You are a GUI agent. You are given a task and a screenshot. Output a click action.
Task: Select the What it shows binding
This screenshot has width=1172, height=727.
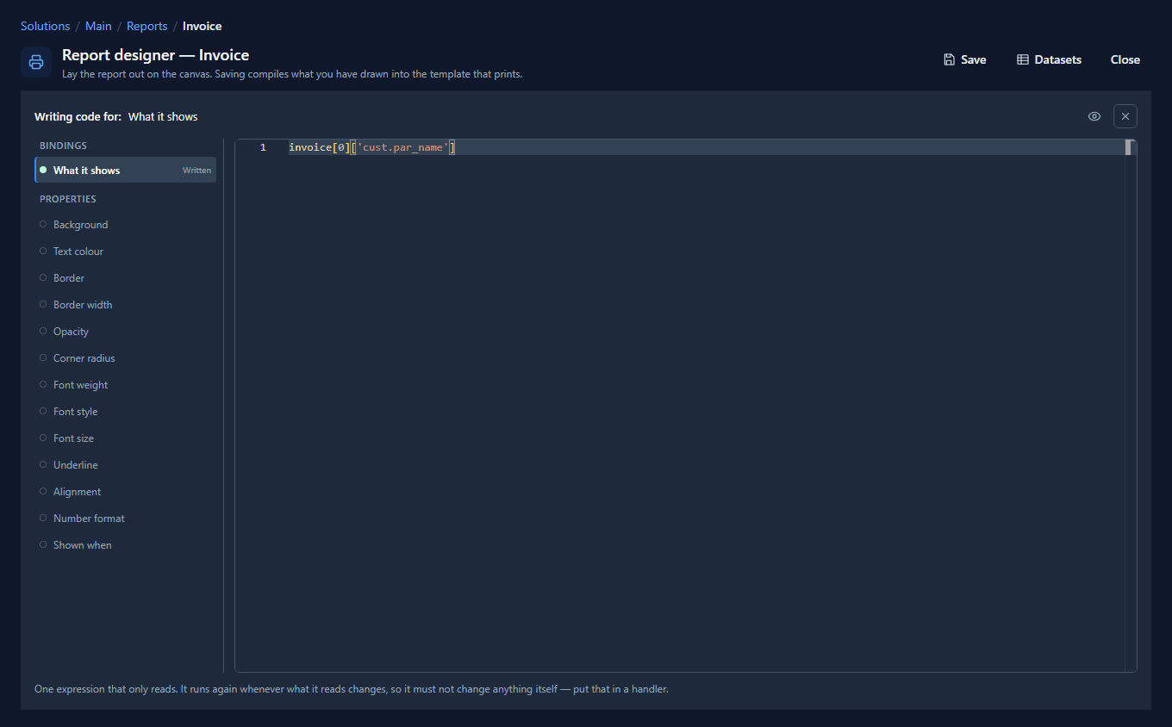click(125, 170)
